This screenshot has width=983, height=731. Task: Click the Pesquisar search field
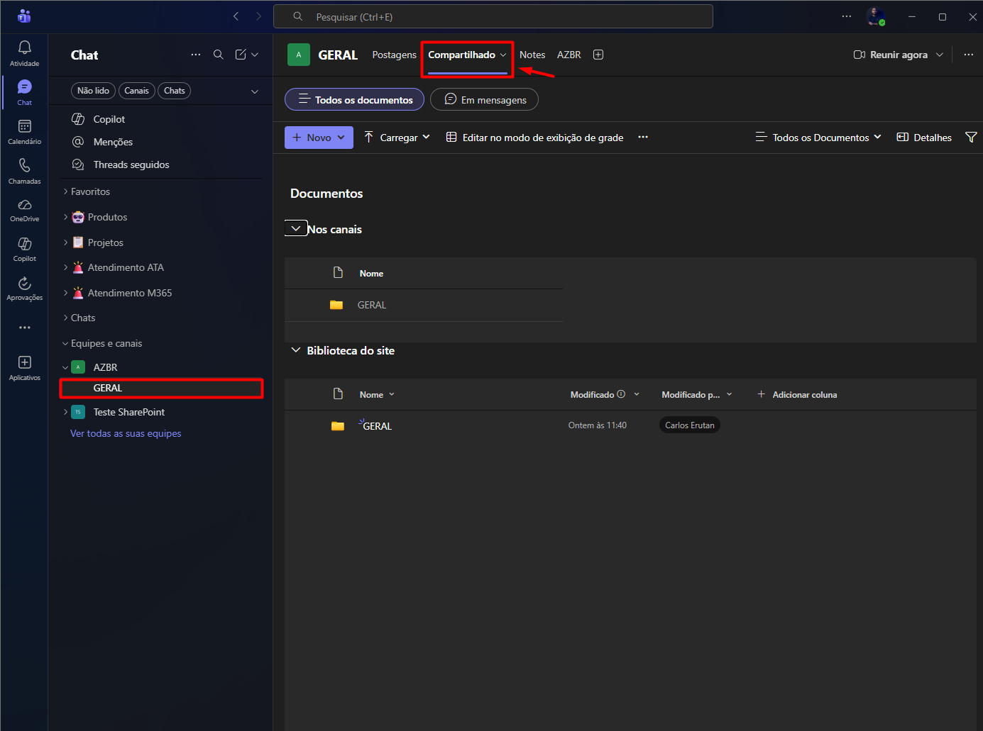tap(493, 16)
